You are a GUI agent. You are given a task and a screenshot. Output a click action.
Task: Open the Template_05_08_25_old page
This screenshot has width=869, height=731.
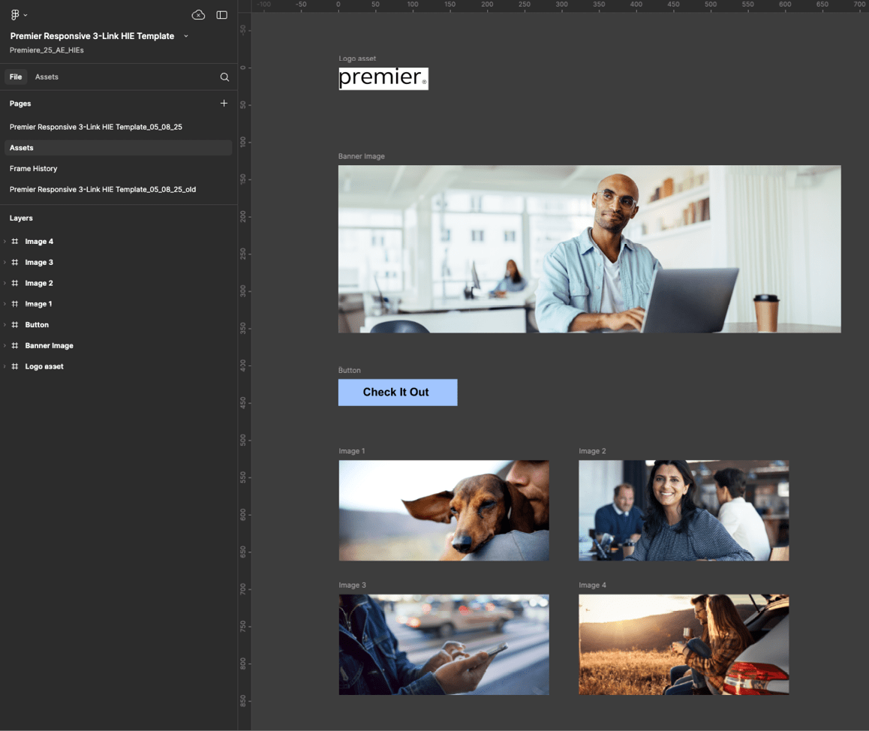point(103,190)
